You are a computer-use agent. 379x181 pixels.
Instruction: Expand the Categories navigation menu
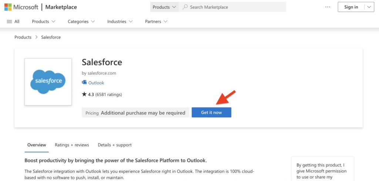(x=81, y=21)
